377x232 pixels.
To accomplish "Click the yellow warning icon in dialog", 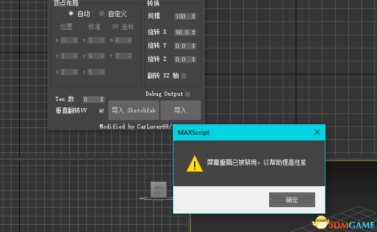I will [x=195, y=163].
